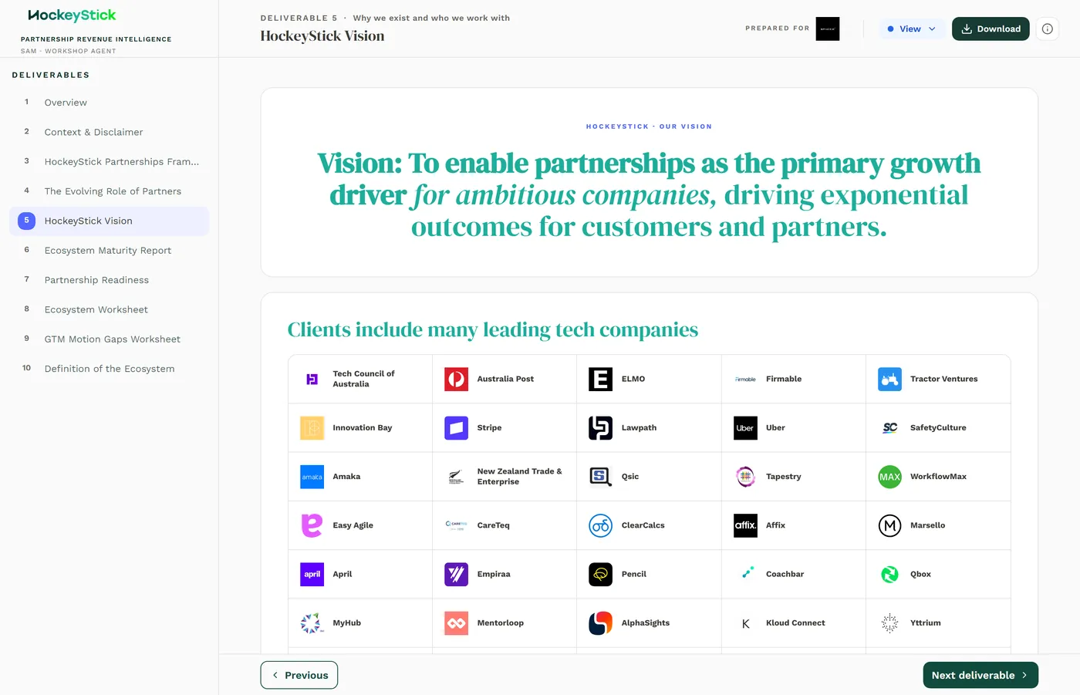Click the Easy Agile logo
The image size is (1080, 695).
312,525
